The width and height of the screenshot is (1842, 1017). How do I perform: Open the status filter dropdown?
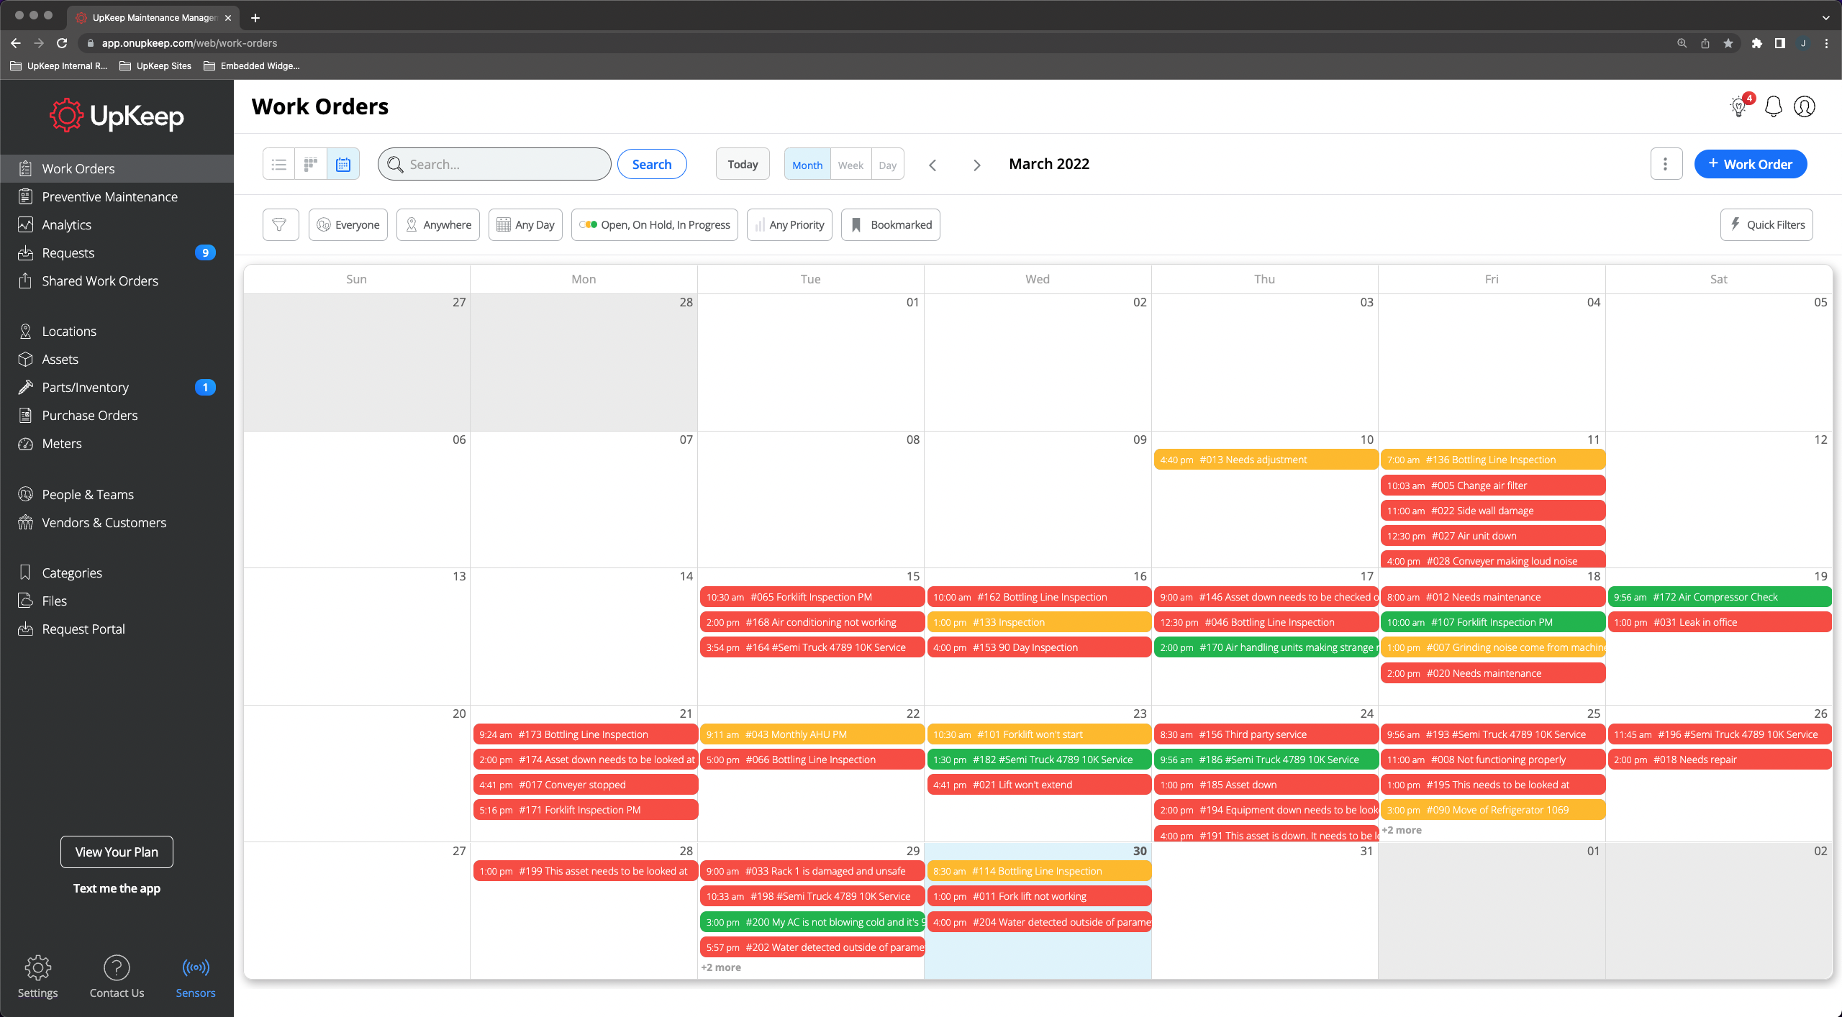(655, 225)
